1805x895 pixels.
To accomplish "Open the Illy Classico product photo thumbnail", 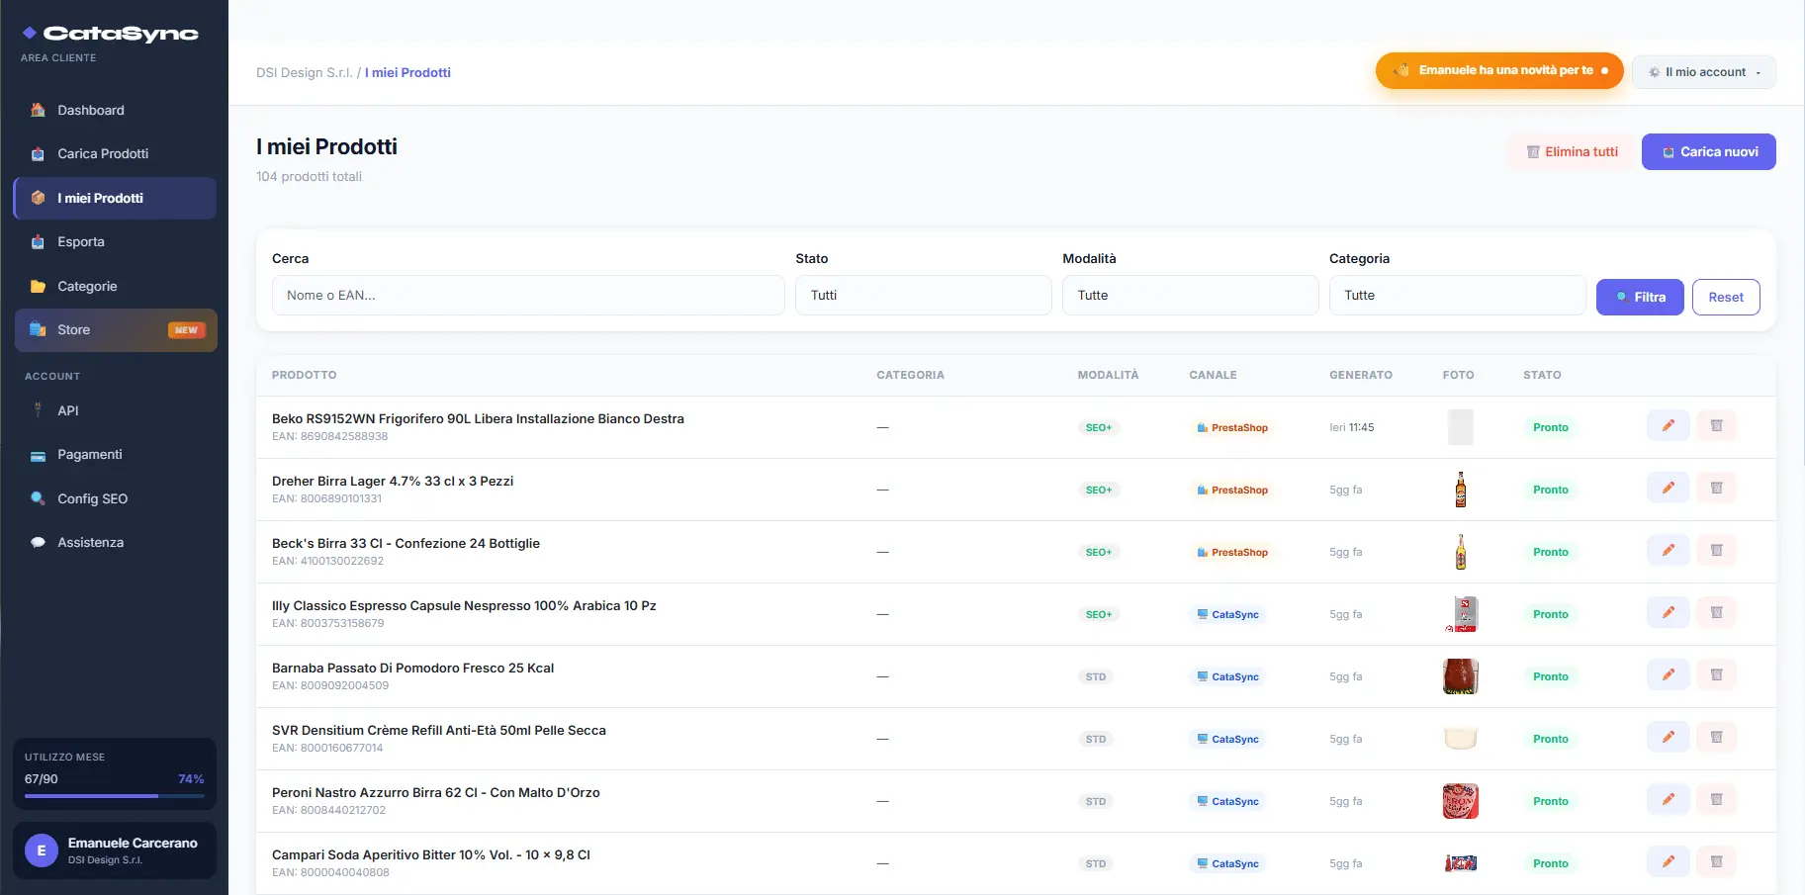I will (x=1461, y=614).
